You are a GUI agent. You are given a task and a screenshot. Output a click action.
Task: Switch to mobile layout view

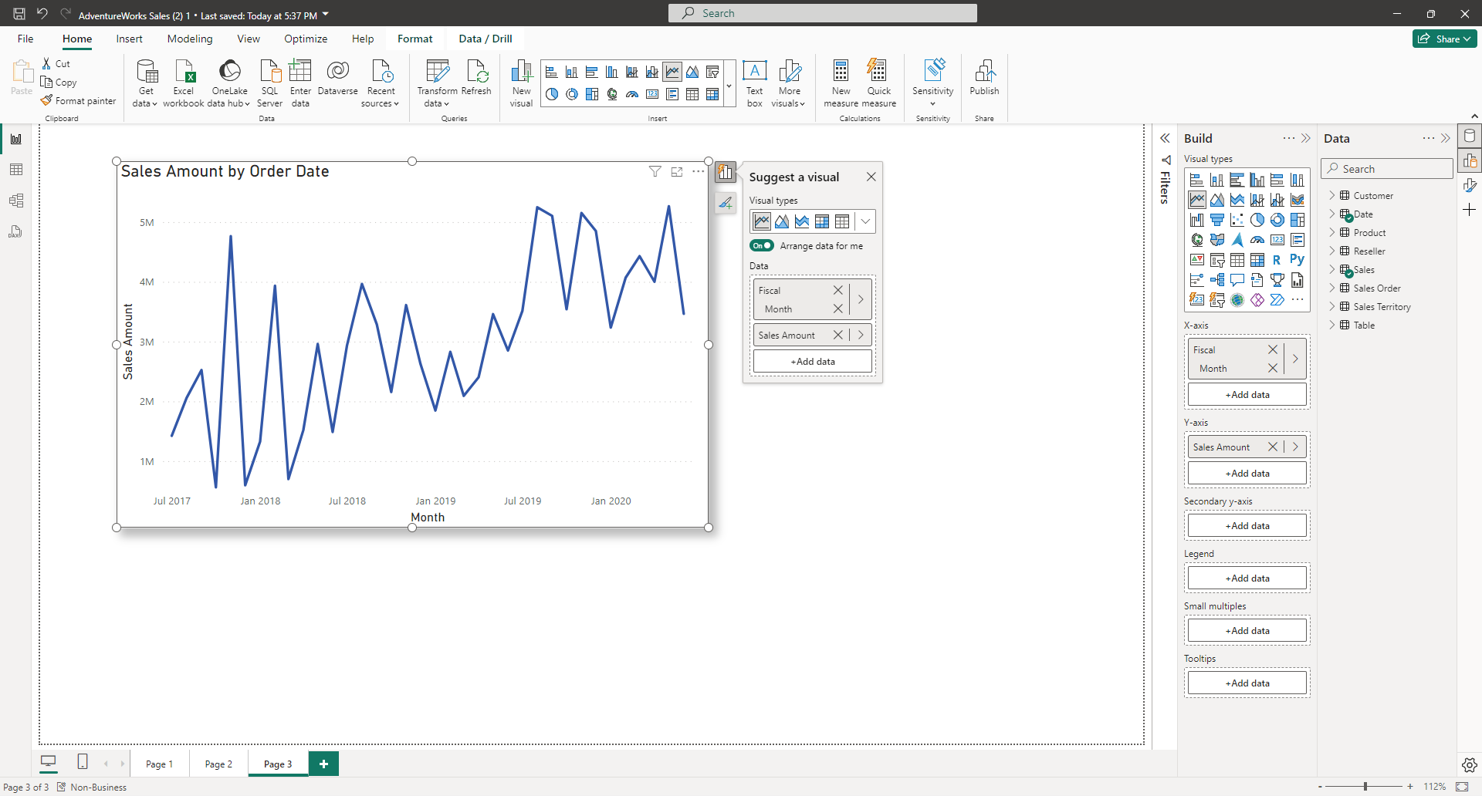(x=83, y=762)
